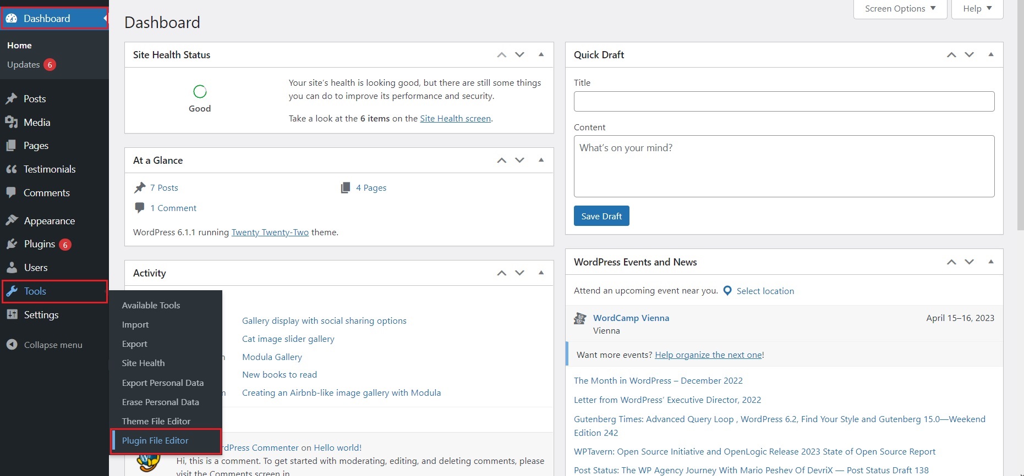Click the Dashboard gauge icon in sidebar

[12, 18]
